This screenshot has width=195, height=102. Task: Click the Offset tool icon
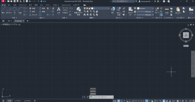pyautogui.click(x=53, y=15)
